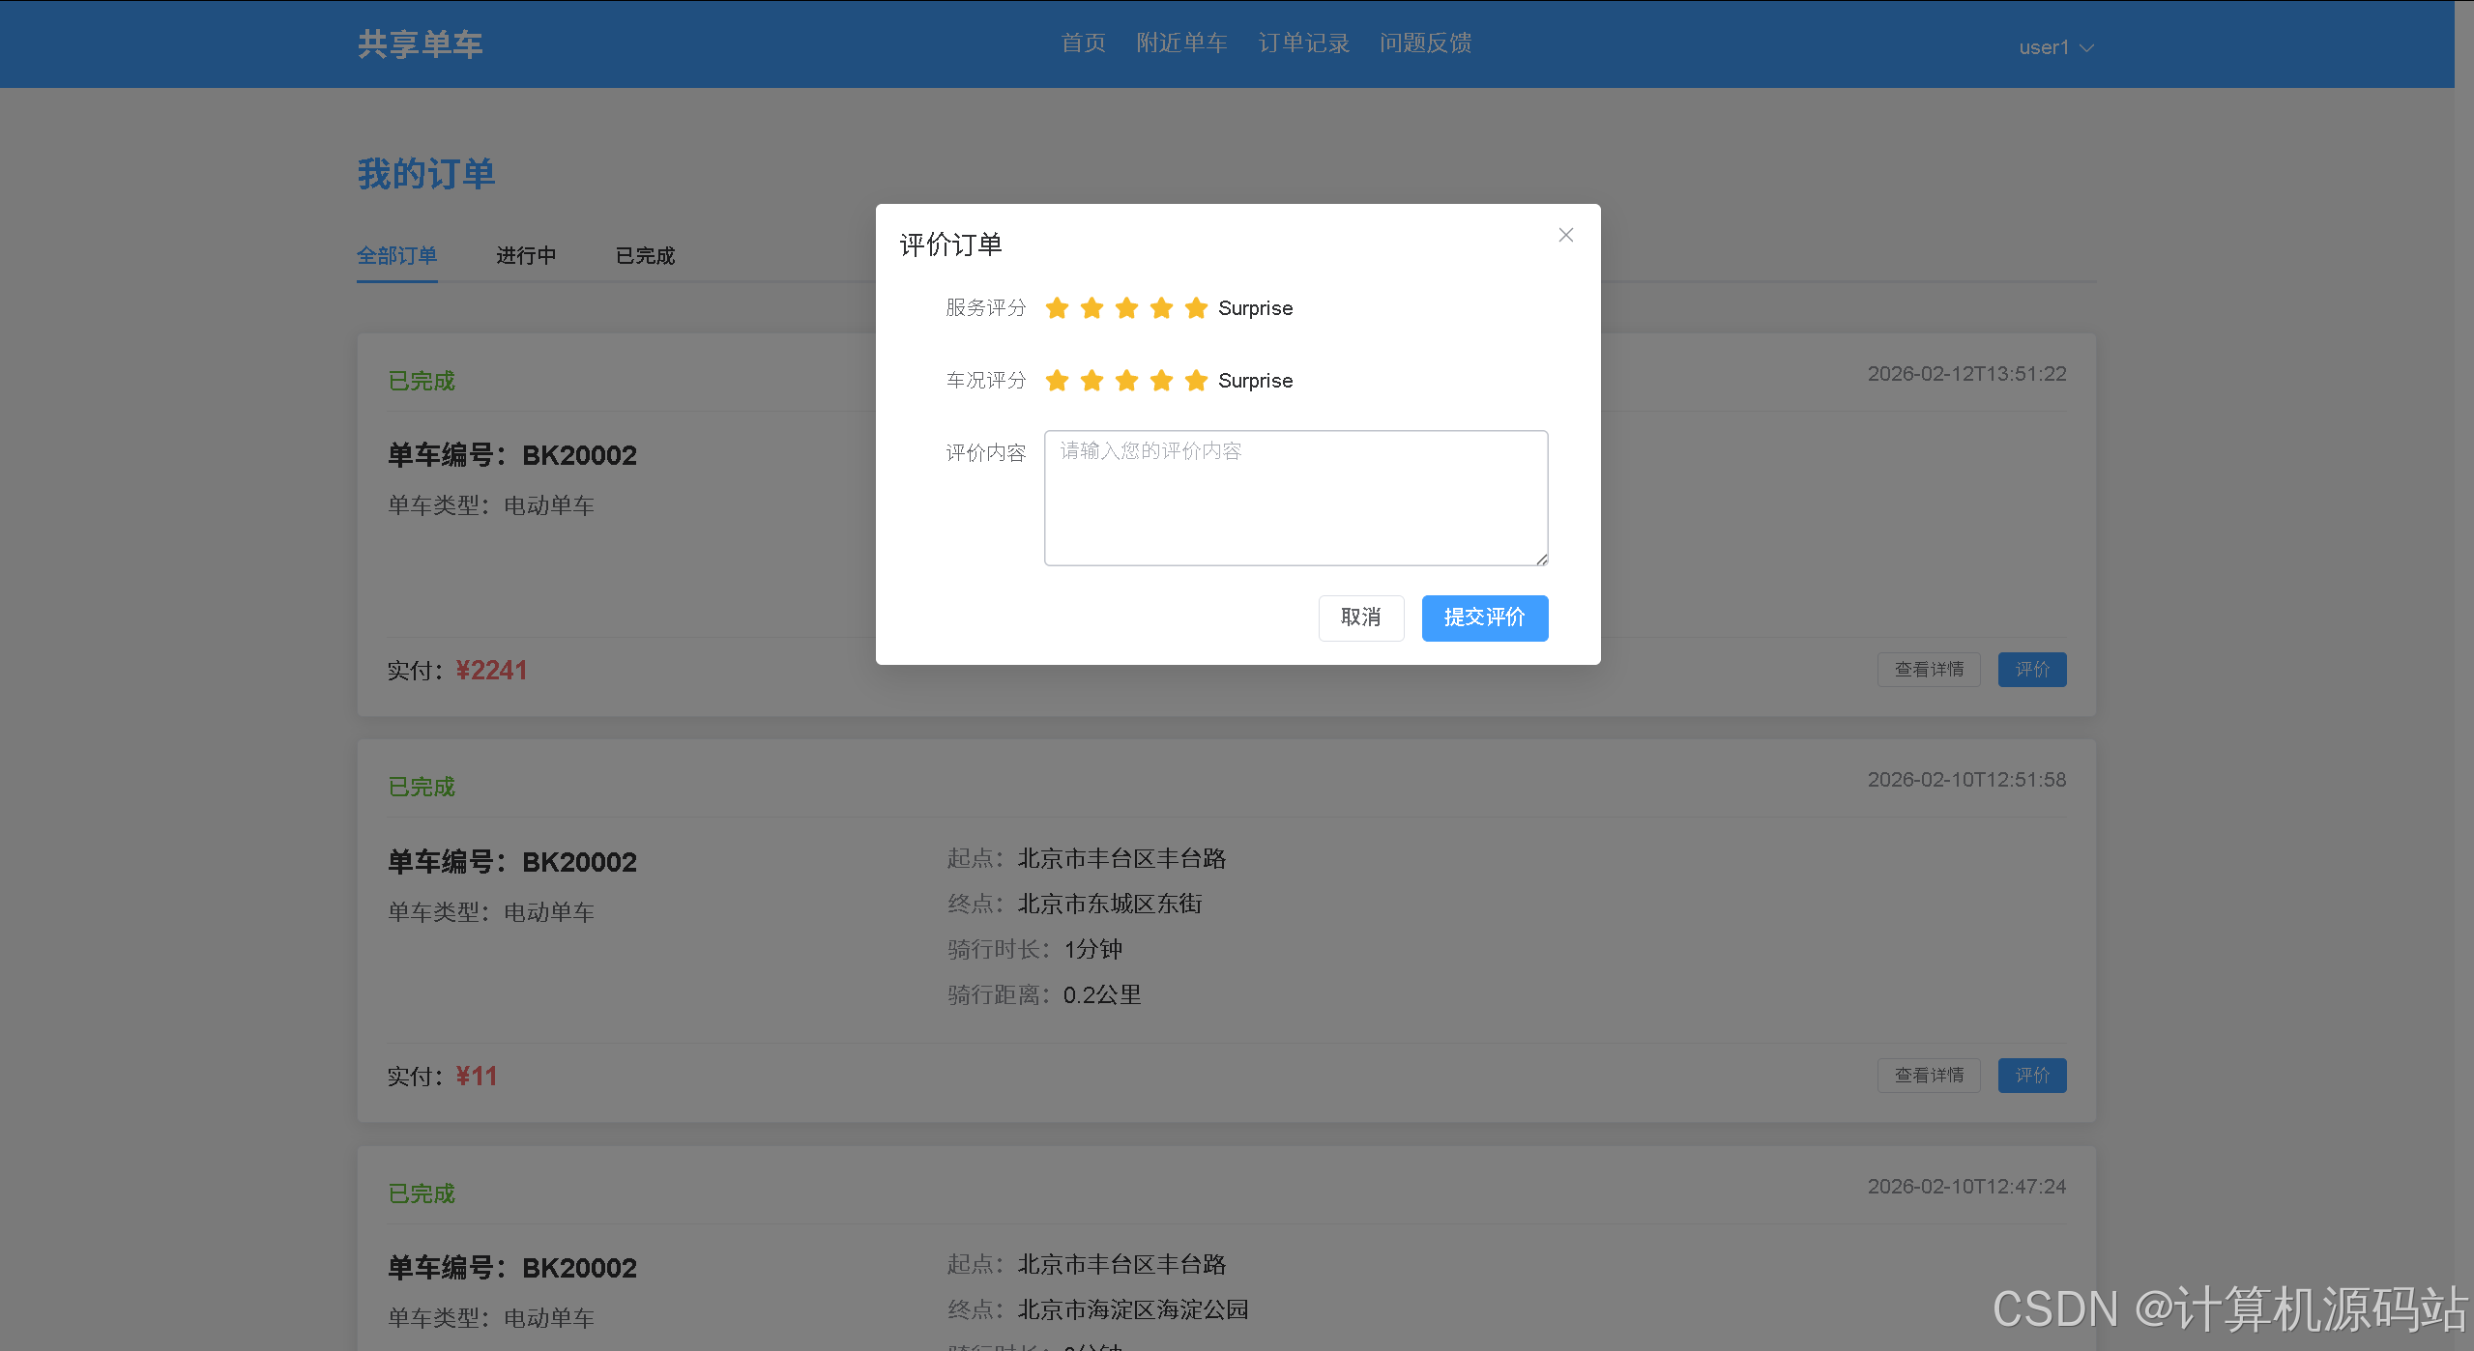Screen dimensions: 2474x1351
Task: Set bike condition rating to four stars
Action: tap(1161, 381)
